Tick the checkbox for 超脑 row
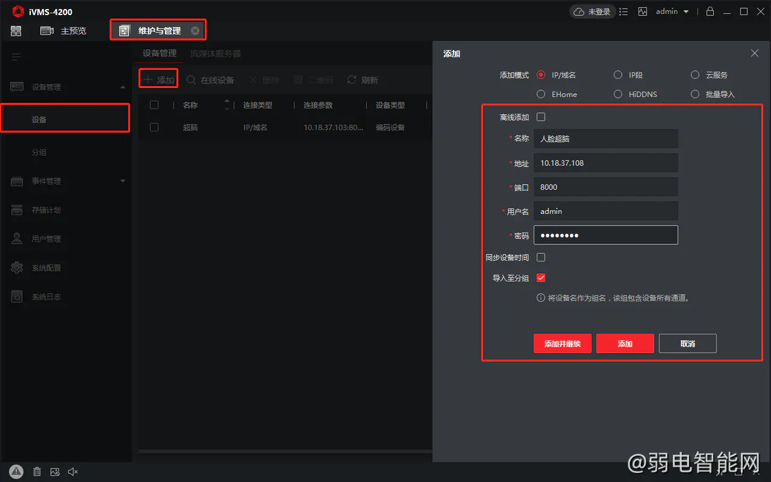 (154, 127)
